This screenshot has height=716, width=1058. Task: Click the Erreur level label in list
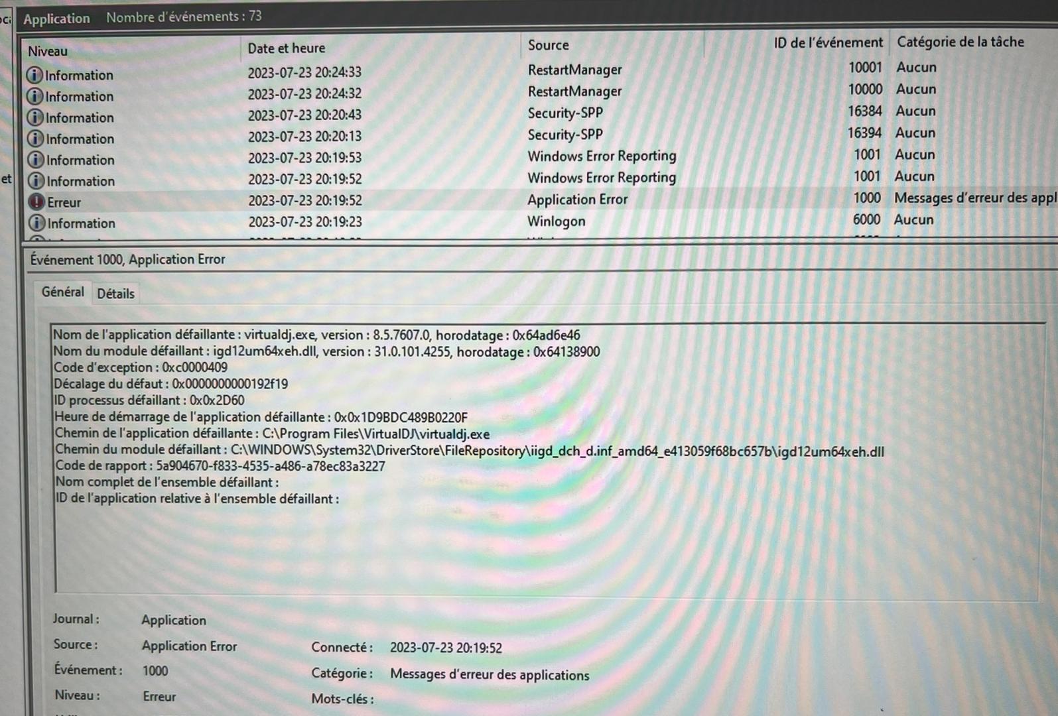[x=64, y=202]
